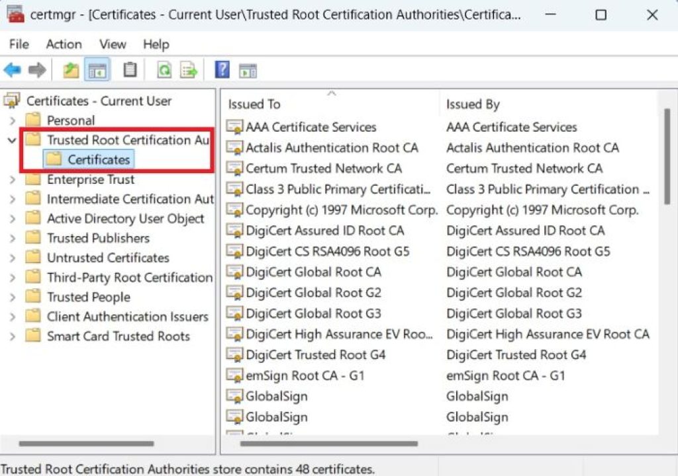Click the Certificates - Current User root icon
Viewport: 678px width, 476px height.
point(12,100)
